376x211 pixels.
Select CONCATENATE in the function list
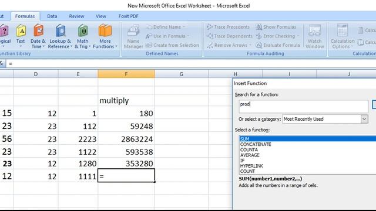308,144
